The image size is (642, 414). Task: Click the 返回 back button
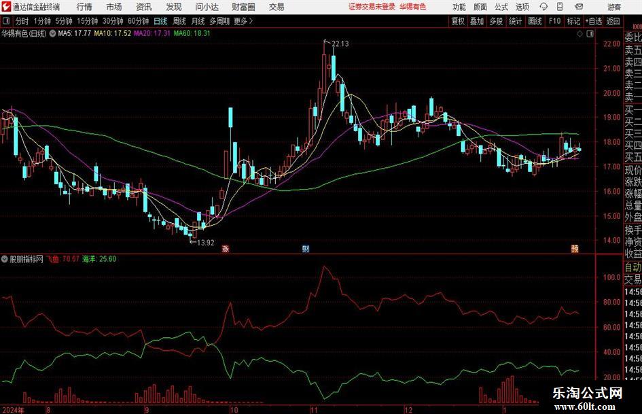click(x=613, y=21)
